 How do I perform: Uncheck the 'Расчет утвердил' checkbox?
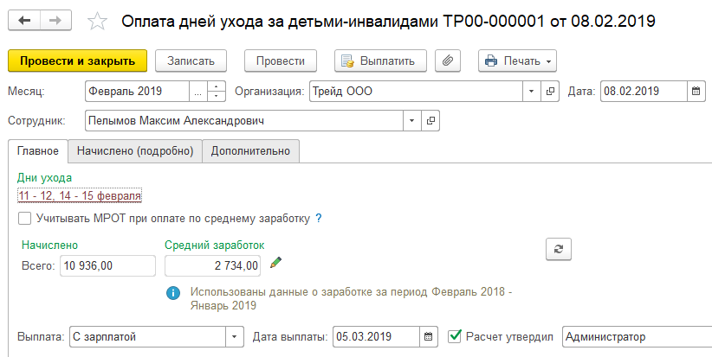pyautogui.click(x=455, y=336)
